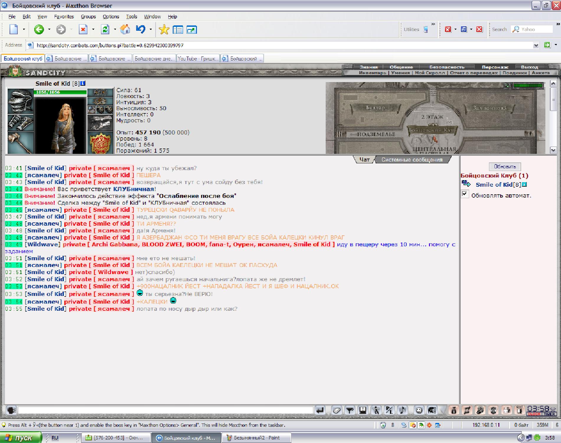This screenshot has height=443, width=561.
Task: Open the Undo closed-tab dropdown arrow
Action: point(151,29)
